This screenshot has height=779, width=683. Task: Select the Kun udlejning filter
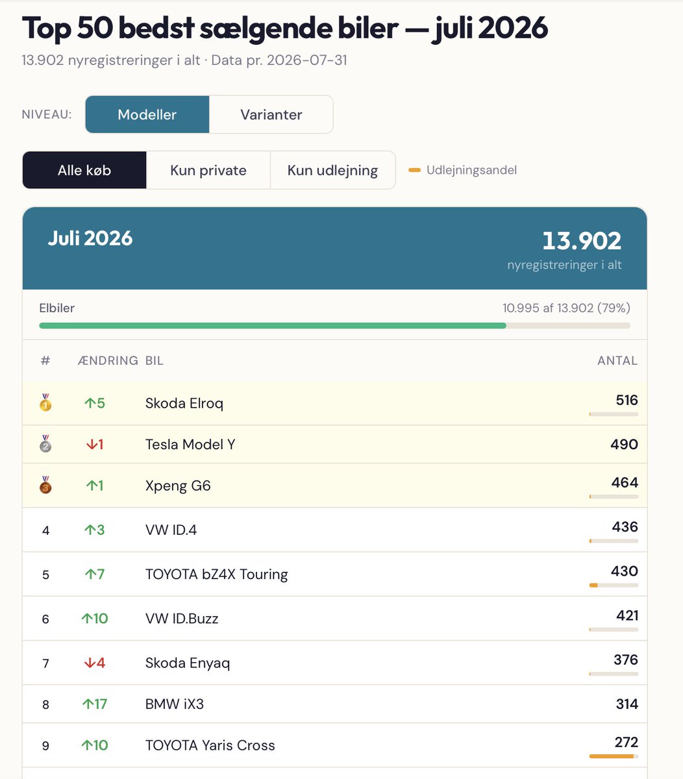click(x=332, y=170)
